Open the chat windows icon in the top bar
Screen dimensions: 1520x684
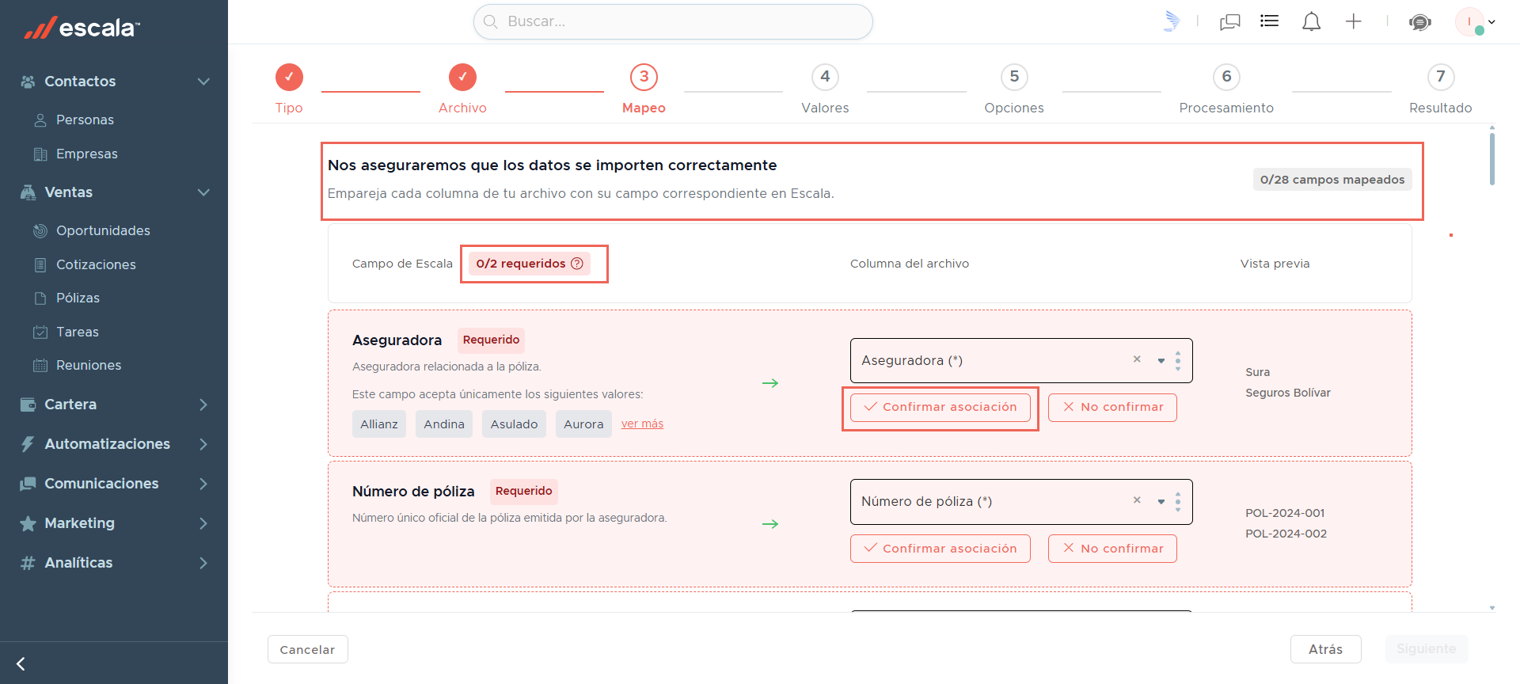(x=1230, y=21)
